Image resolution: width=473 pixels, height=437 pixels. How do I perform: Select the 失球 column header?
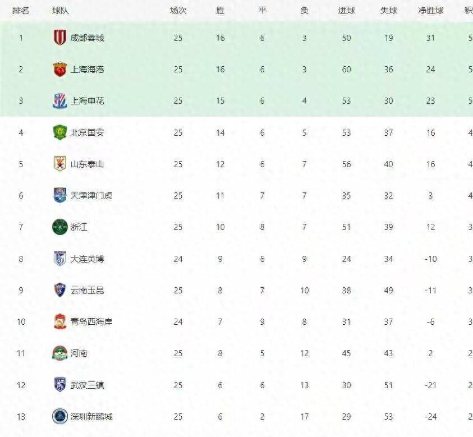click(388, 11)
